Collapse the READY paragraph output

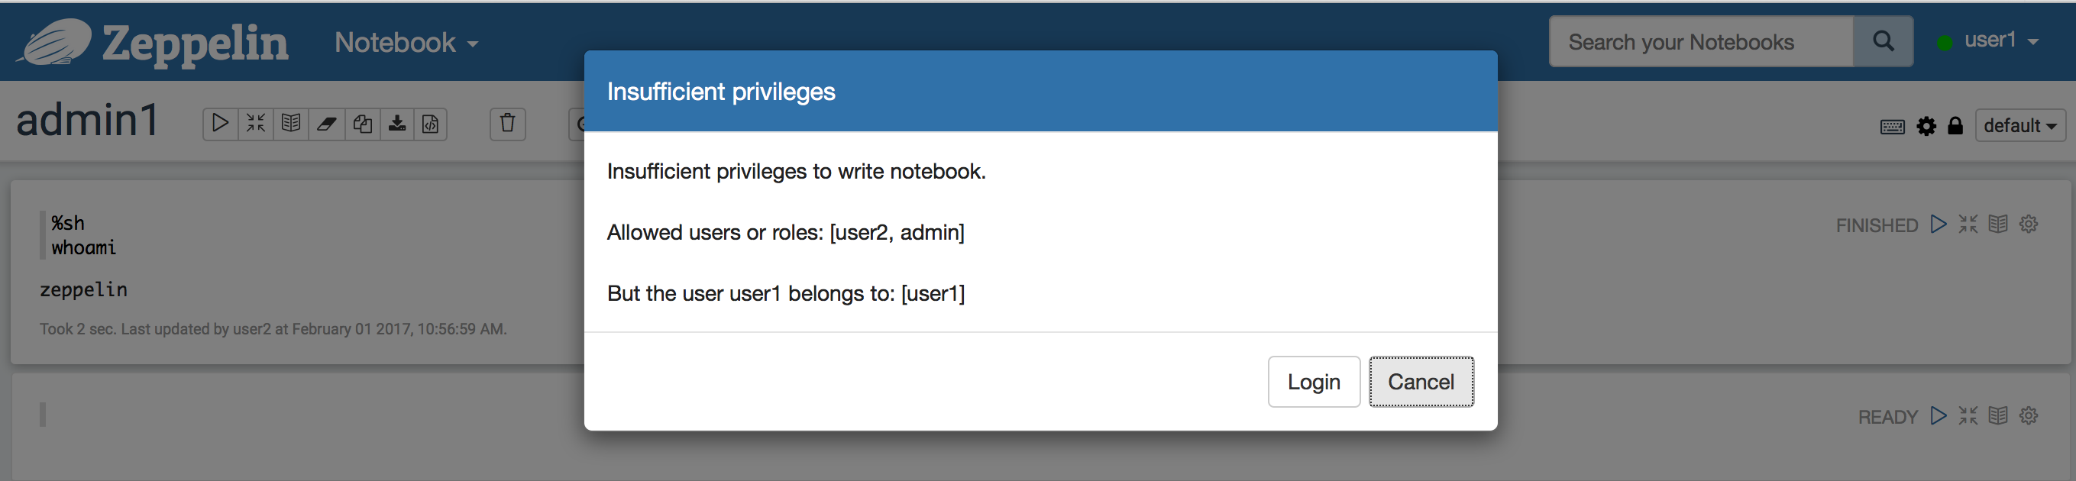[1968, 416]
